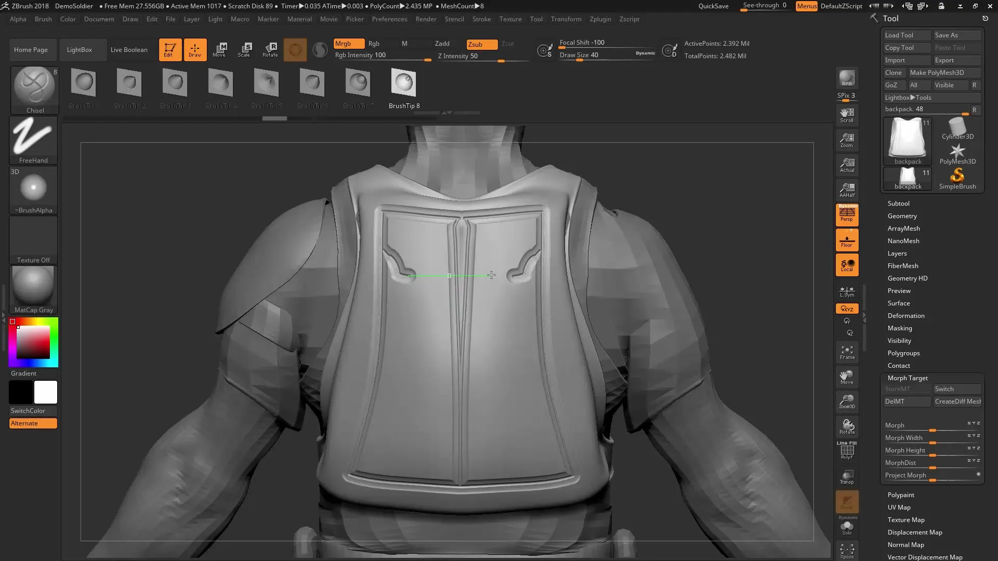Click the Load Tool button

pyautogui.click(x=907, y=35)
